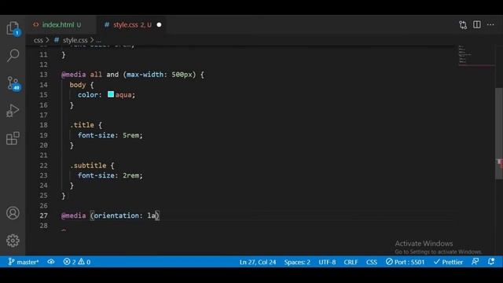Select the style.css tab

(132, 24)
